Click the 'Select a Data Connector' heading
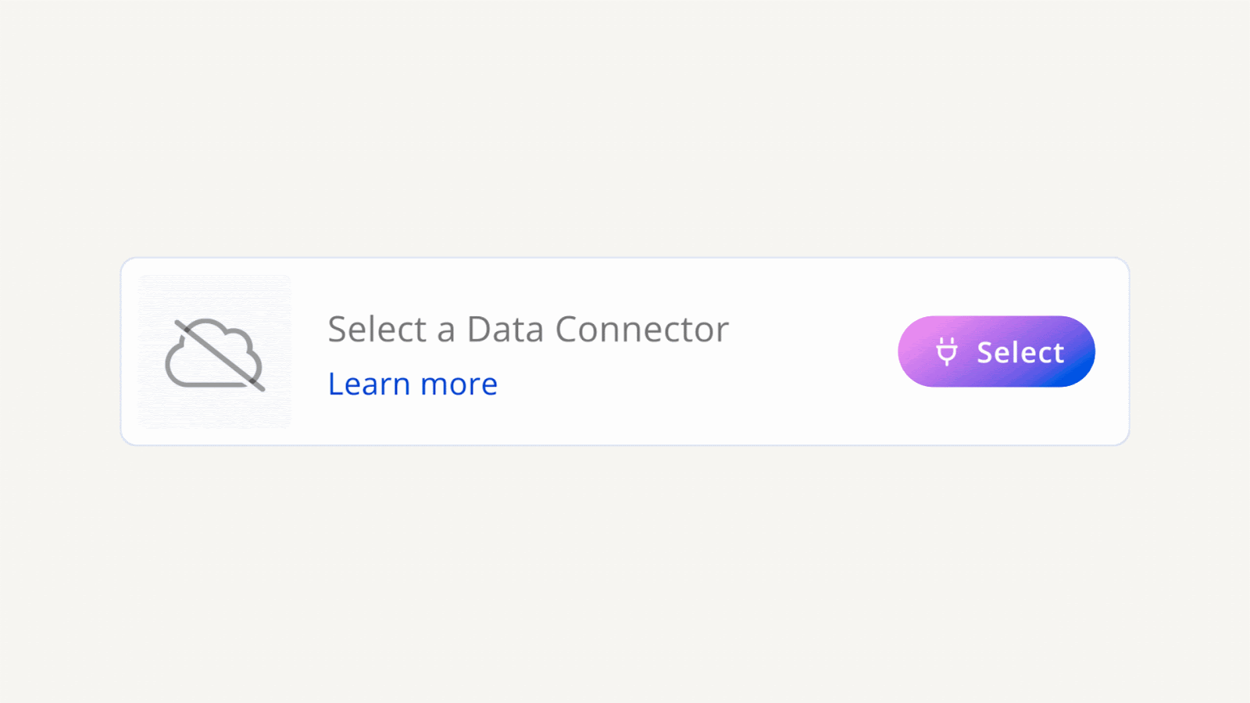 528,330
